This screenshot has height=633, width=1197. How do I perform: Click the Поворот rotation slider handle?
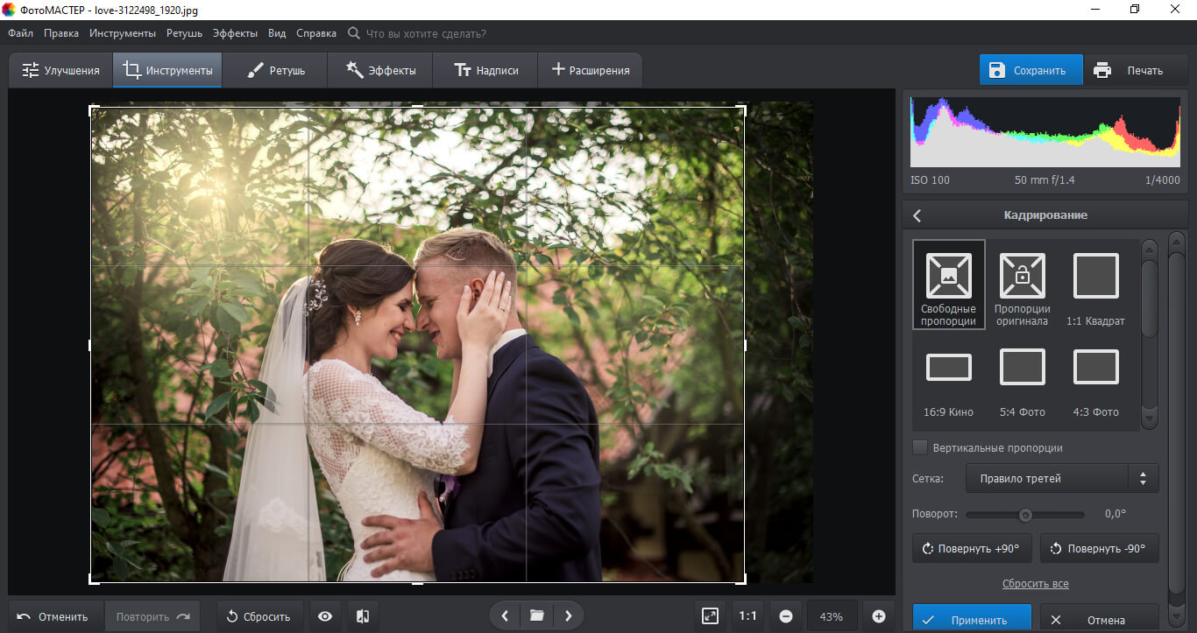pos(1024,515)
